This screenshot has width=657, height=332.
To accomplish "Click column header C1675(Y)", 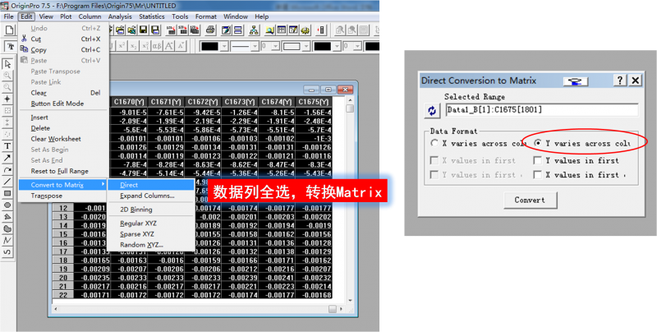I will [314, 102].
